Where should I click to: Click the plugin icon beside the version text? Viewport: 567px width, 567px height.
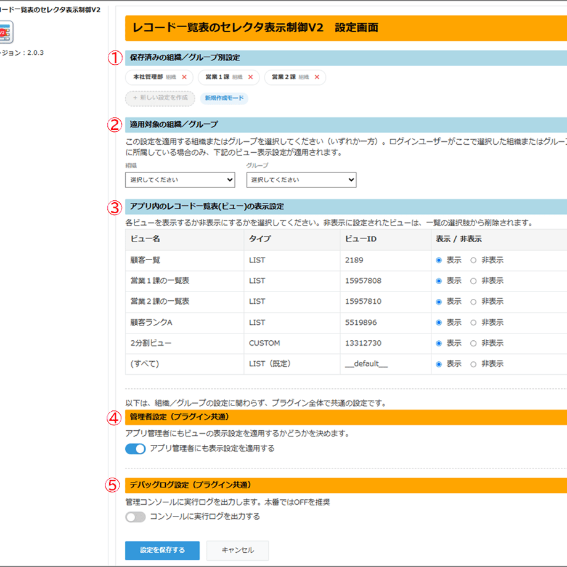coord(6,32)
